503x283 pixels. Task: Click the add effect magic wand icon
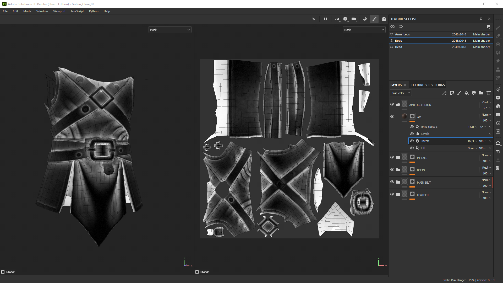point(445,93)
